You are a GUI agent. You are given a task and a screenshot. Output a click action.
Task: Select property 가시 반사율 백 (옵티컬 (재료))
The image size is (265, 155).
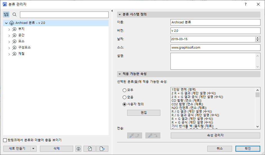pyautogui.click(x=193, y=126)
